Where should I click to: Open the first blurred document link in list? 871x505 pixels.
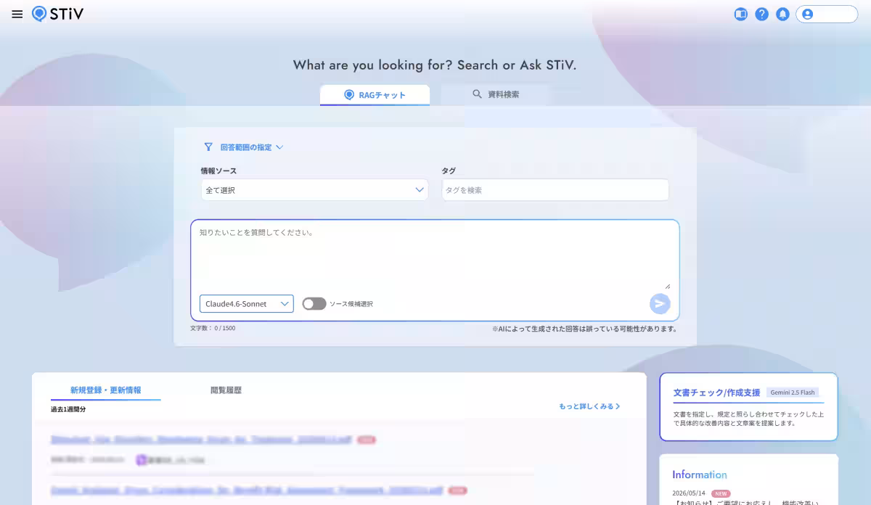[201, 440]
